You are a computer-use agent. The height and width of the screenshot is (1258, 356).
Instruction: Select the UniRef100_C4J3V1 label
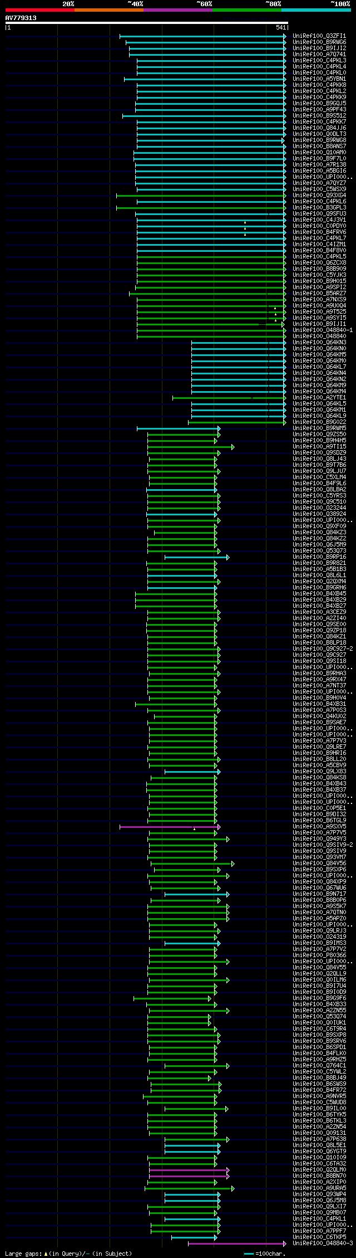click(319, 220)
